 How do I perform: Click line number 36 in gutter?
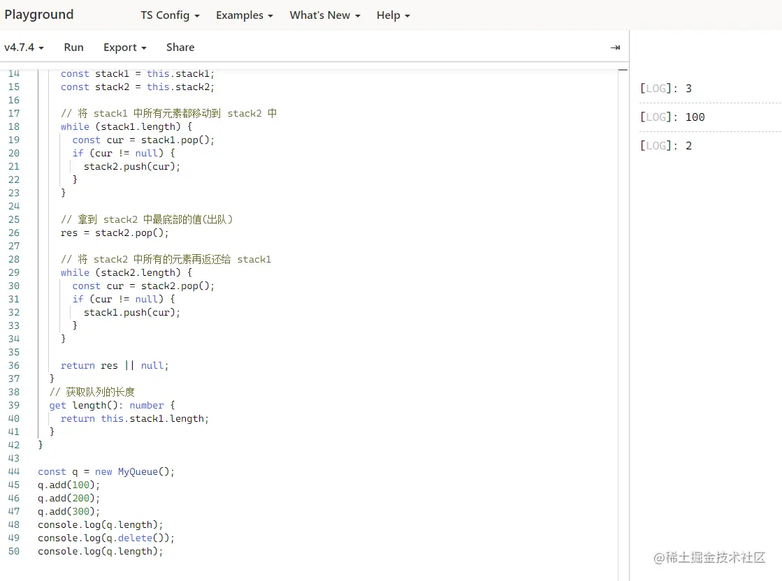click(14, 365)
